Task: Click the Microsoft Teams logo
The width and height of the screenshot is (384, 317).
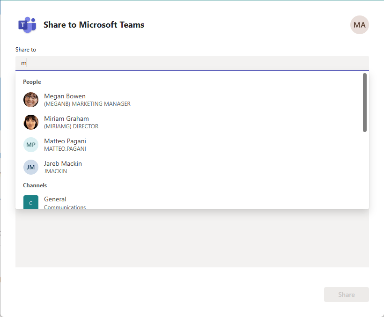Action: tap(27, 25)
